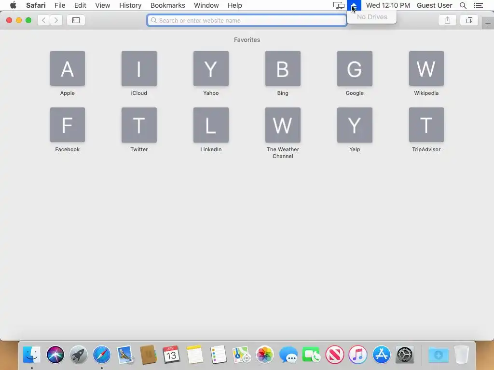
Task: Open News app in Dock
Action: pyautogui.click(x=335, y=355)
